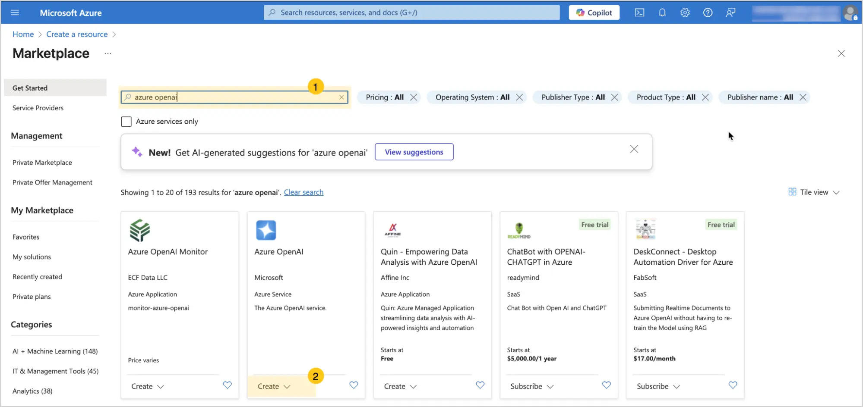Viewport: 863px width, 407px height.
Task: Click the Affine logo on Quin card
Action: point(393,230)
